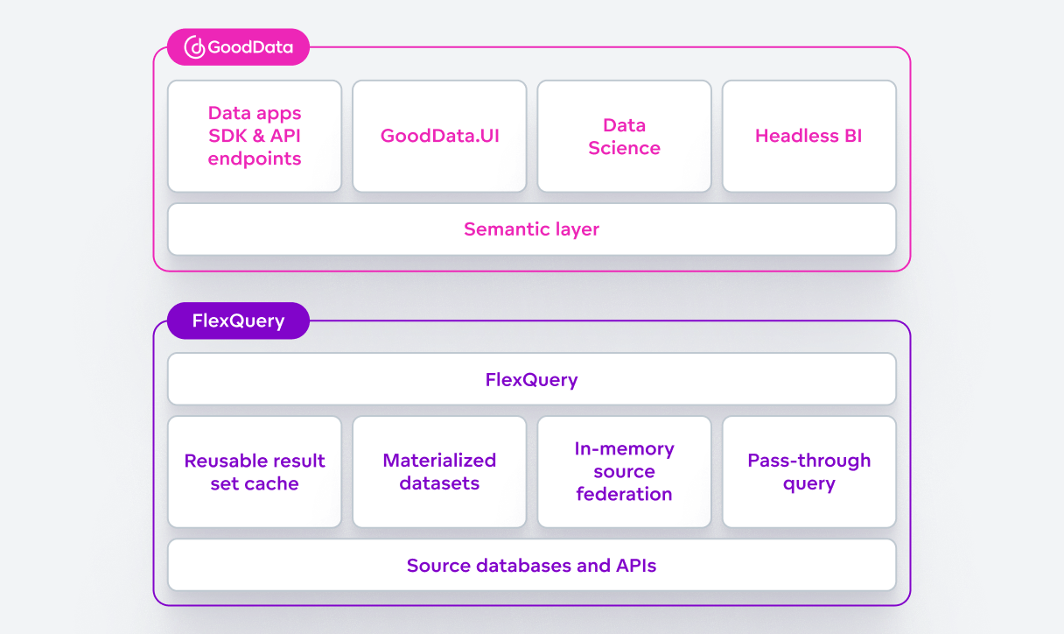This screenshot has width=1064, height=634.
Task: Select the GoodData.UI component
Action: pos(439,136)
